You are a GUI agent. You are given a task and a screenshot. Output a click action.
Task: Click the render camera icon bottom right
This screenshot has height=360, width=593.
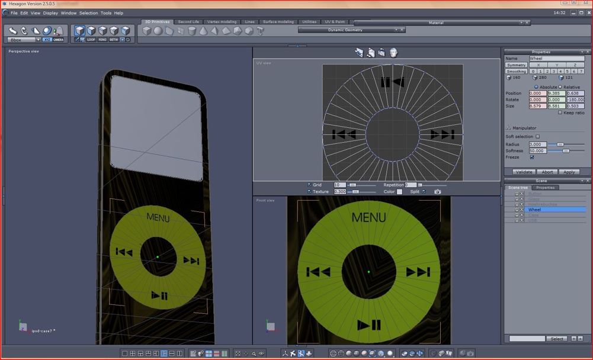pos(470,353)
